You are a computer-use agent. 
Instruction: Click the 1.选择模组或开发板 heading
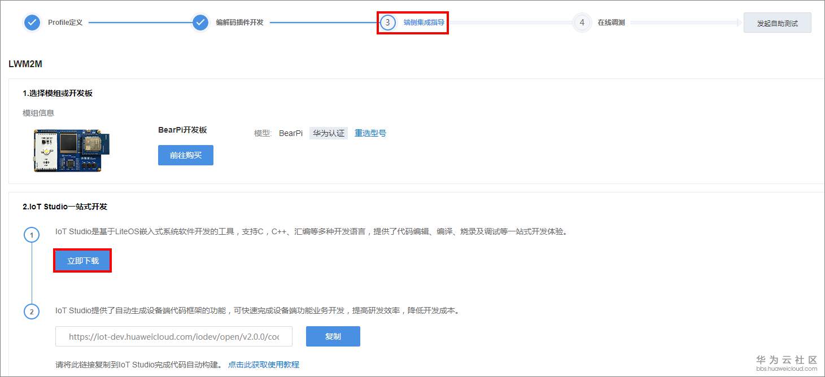click(x=58, y=93)
